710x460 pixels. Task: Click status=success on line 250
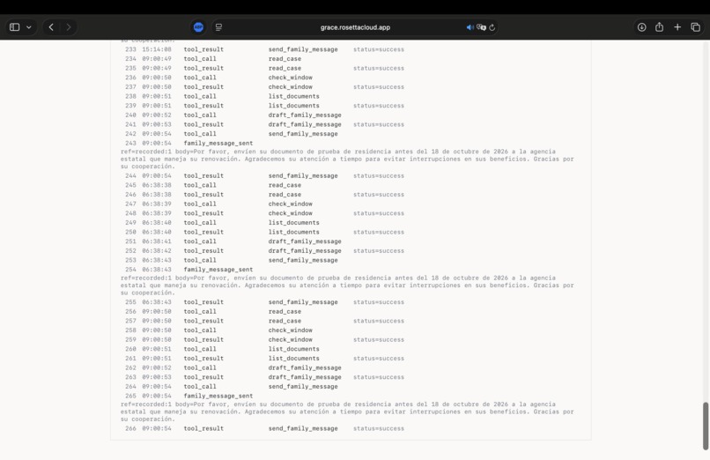[x=379, y=232]
